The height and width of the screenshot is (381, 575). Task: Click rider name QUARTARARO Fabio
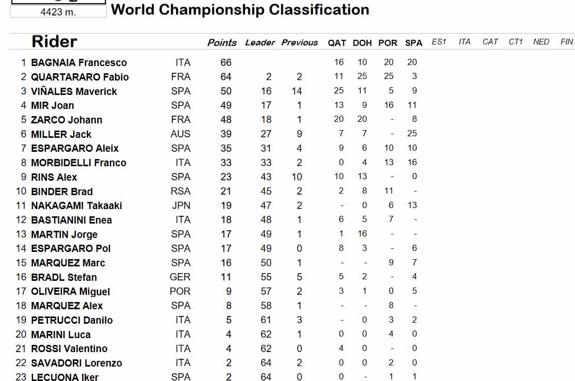pos(80,77)
